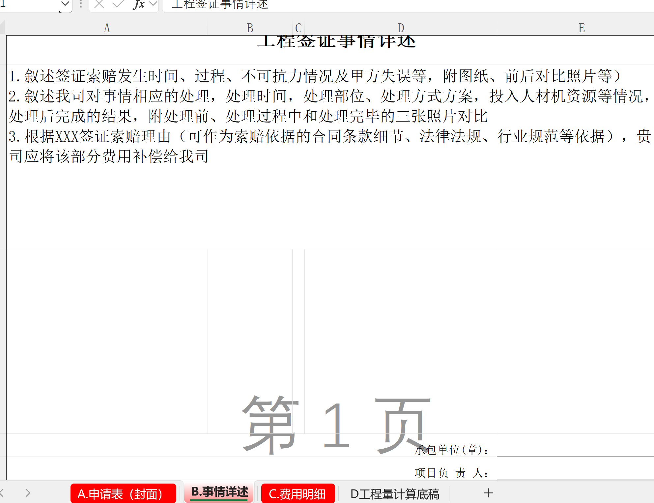Click the Select All corner button
The image size is (654, 503).
tap(3, 28)
